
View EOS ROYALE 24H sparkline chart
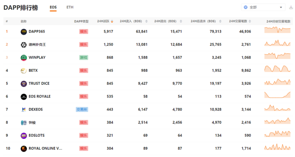pos(277,95)
